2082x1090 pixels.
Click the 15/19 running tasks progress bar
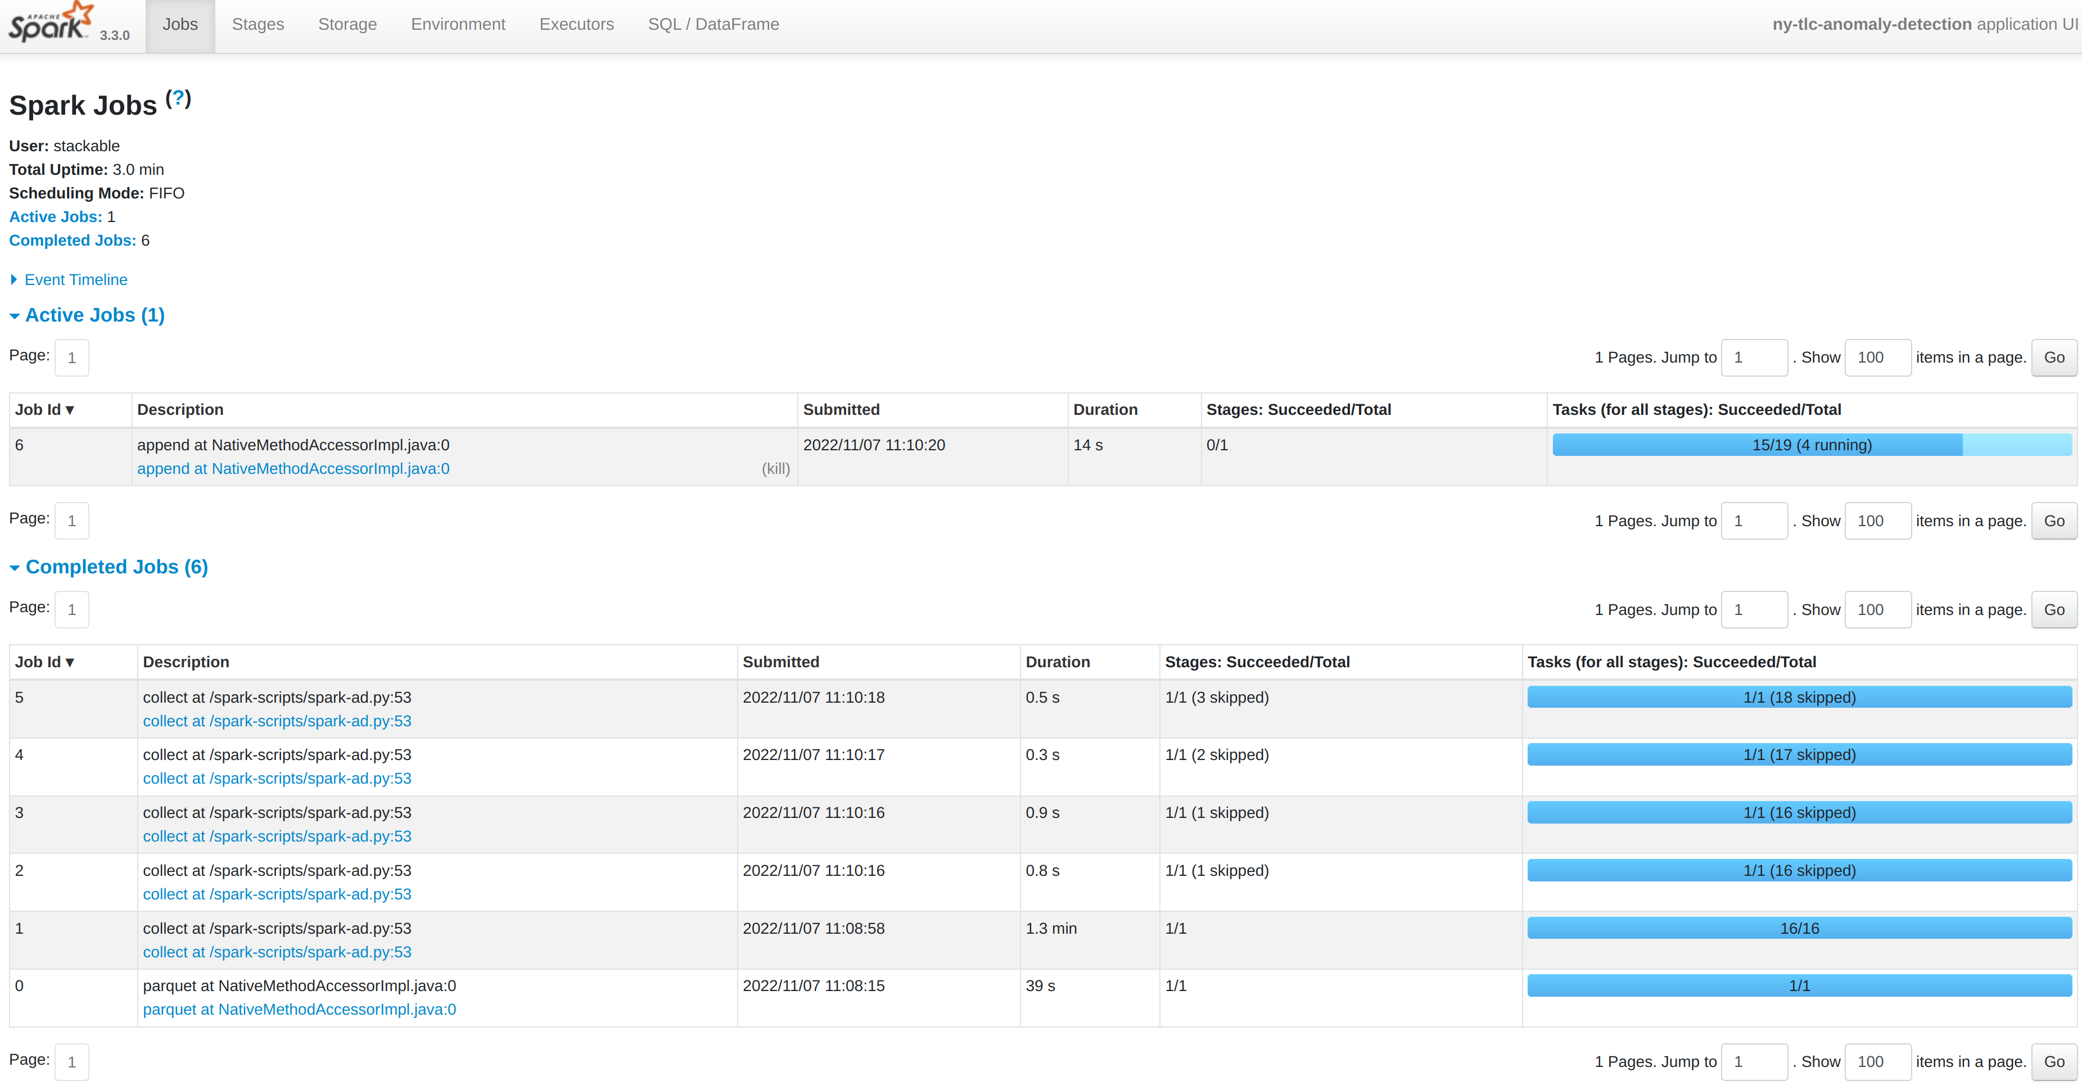(x=1811, y=445)
